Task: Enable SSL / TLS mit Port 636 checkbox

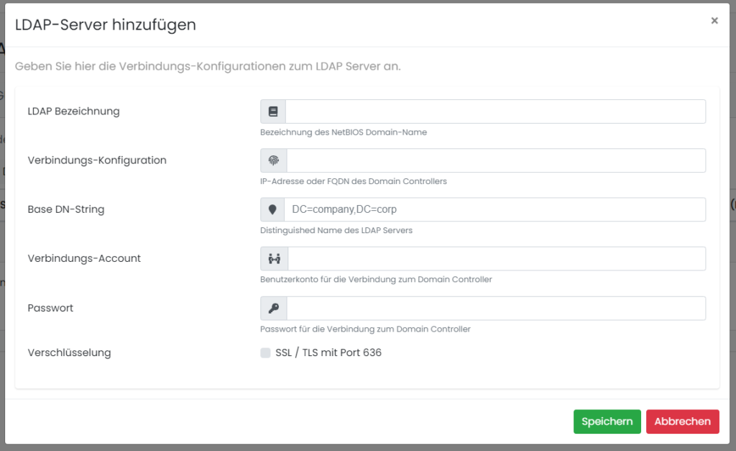Action: (x=266, y=352)
